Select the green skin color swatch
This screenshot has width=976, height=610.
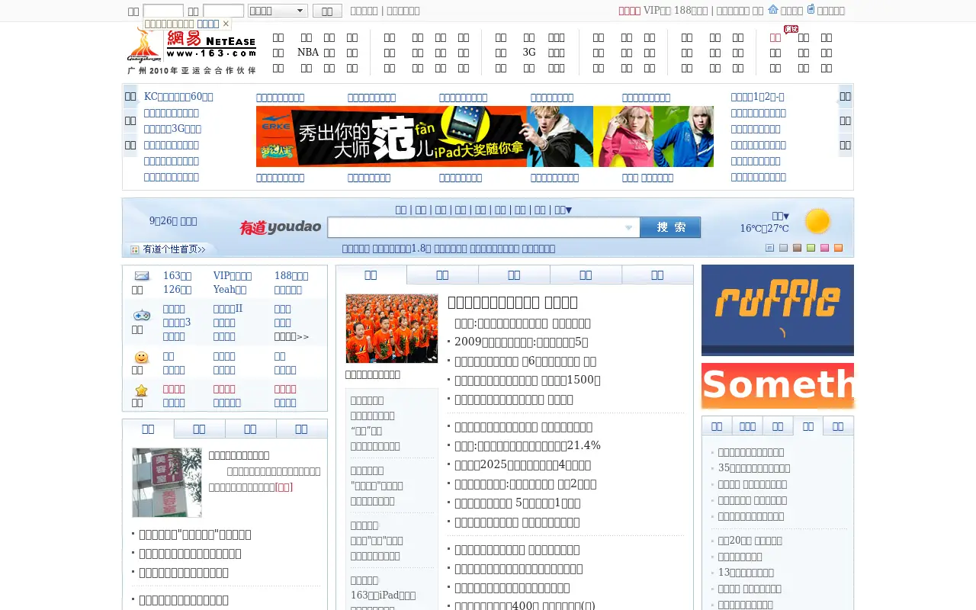click(x=811, y=248)
